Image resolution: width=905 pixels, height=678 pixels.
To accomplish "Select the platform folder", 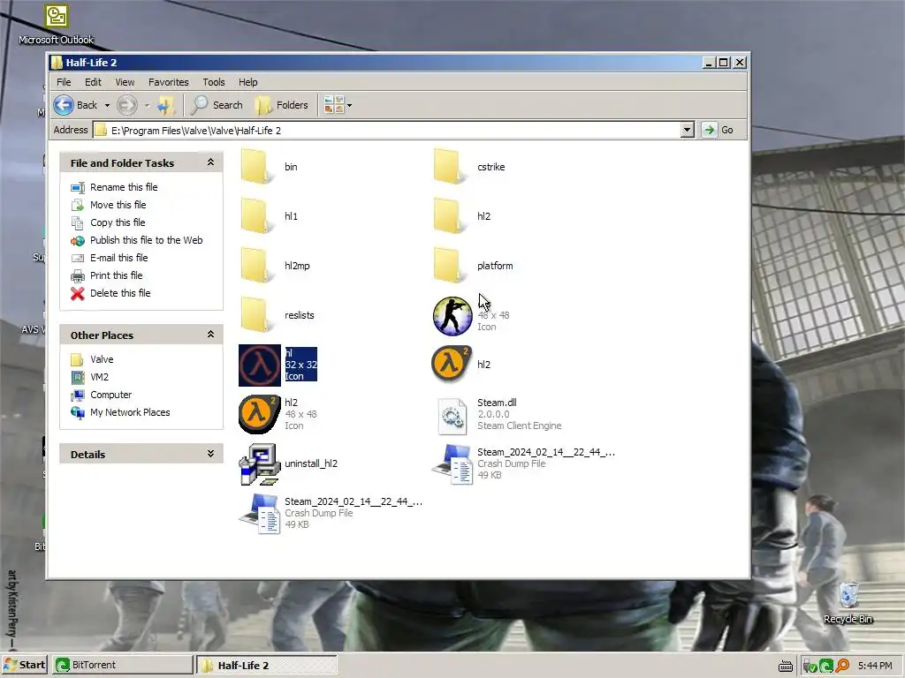I will point(473,266).
